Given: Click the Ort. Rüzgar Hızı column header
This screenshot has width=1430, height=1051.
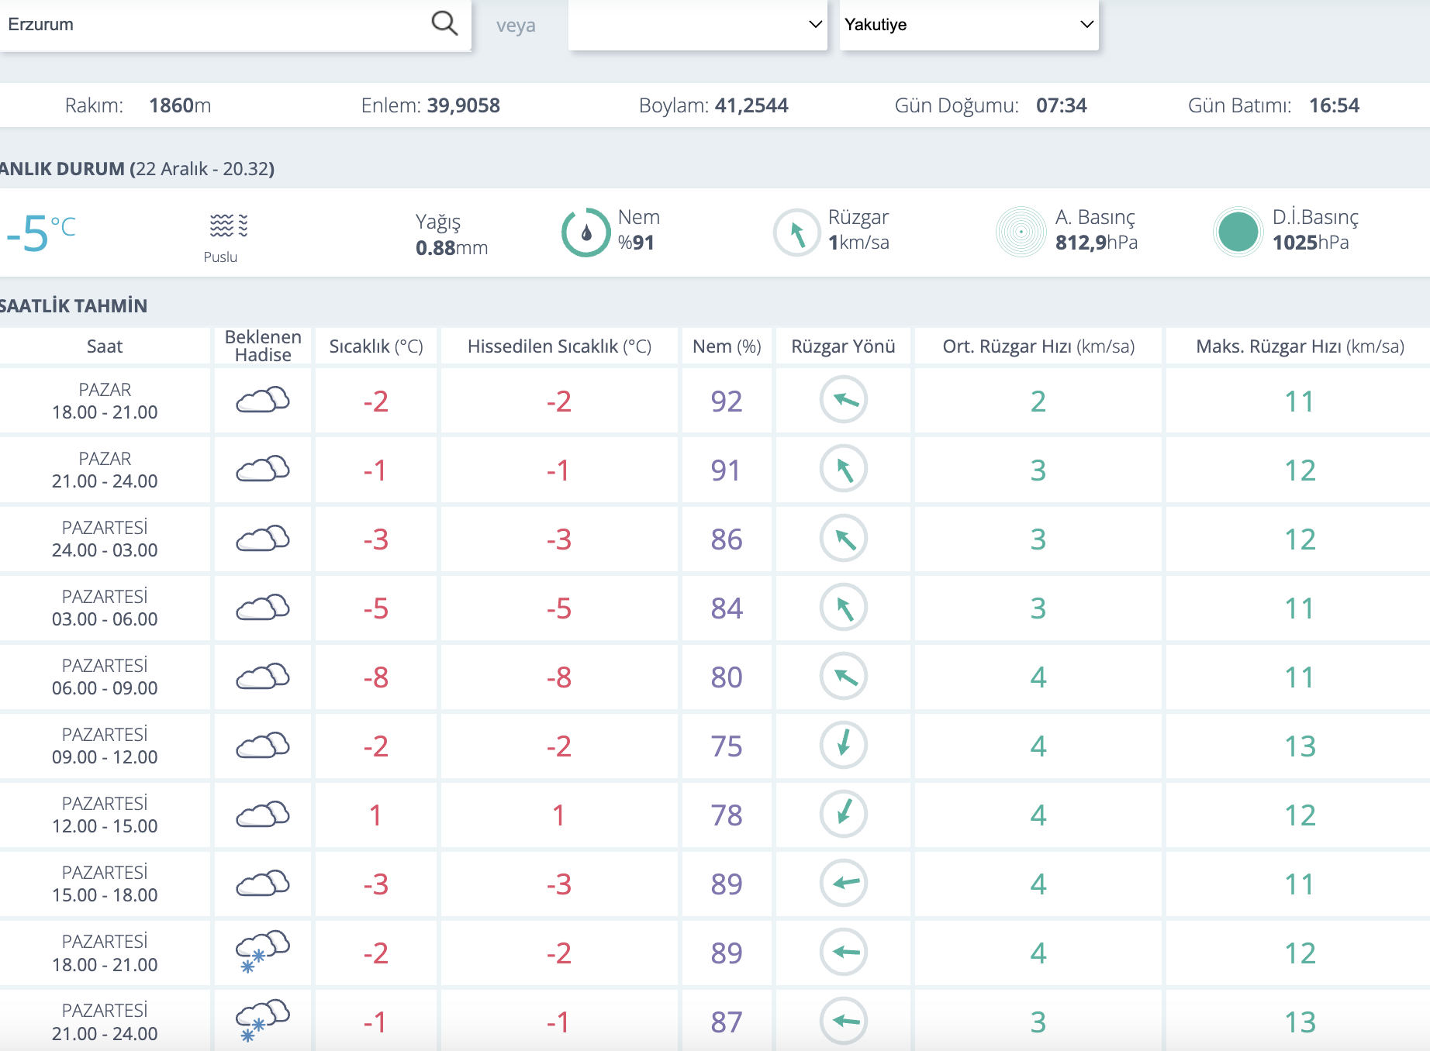Looking at the screenshot, I should click(1038, 346).
